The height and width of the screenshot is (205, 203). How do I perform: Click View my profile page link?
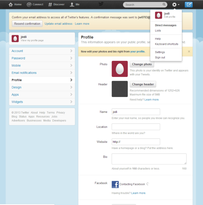click(32, 41)
